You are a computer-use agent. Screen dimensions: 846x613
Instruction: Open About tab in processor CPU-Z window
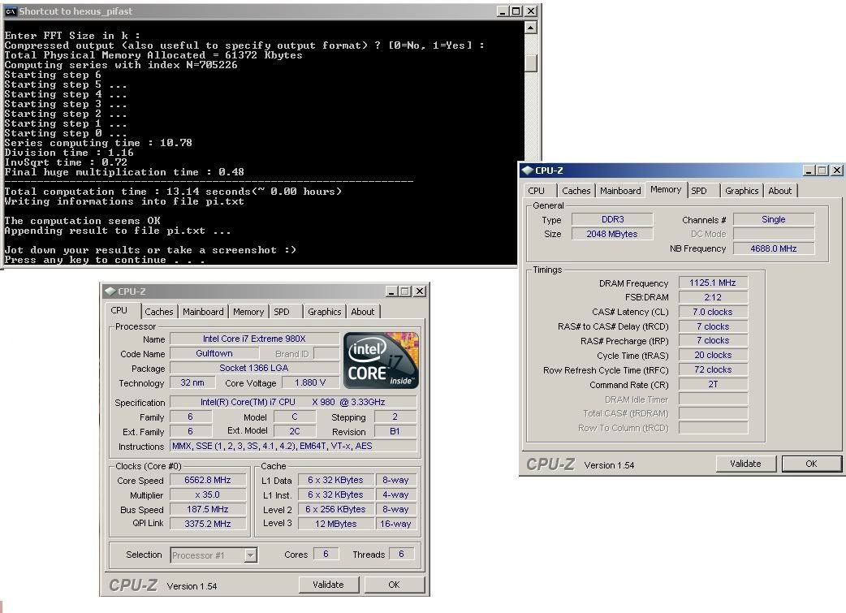[x=363, y=312]
